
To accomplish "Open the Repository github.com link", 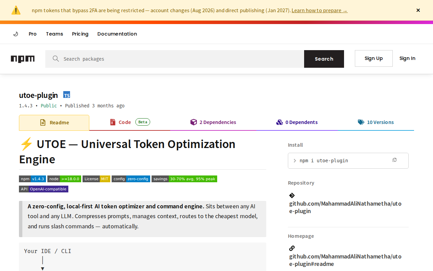I will pyautogui.click(x=345, y=207).
